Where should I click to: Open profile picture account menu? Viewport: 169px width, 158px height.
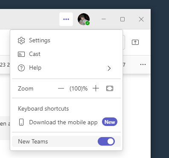point(84,19)
